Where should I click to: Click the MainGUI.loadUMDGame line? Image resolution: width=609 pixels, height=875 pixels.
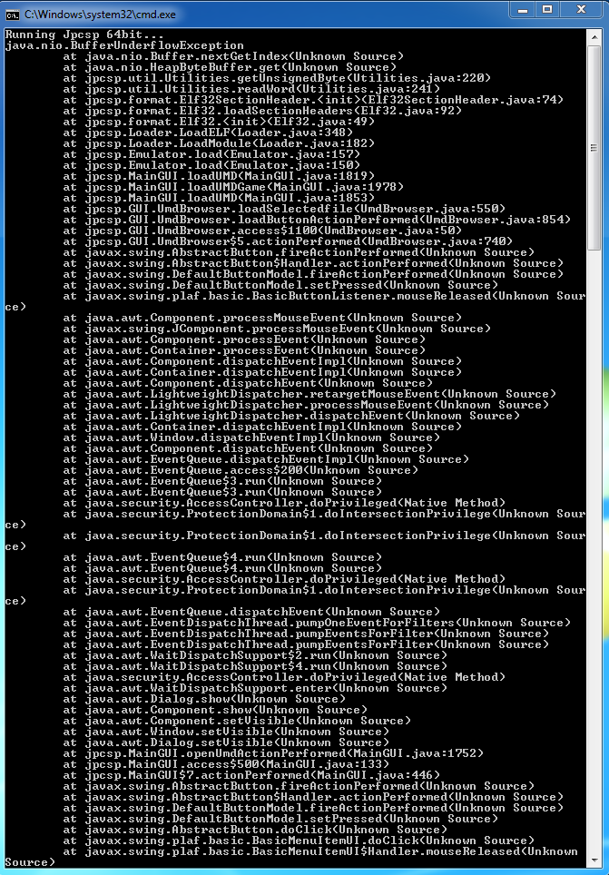point(232,187)
